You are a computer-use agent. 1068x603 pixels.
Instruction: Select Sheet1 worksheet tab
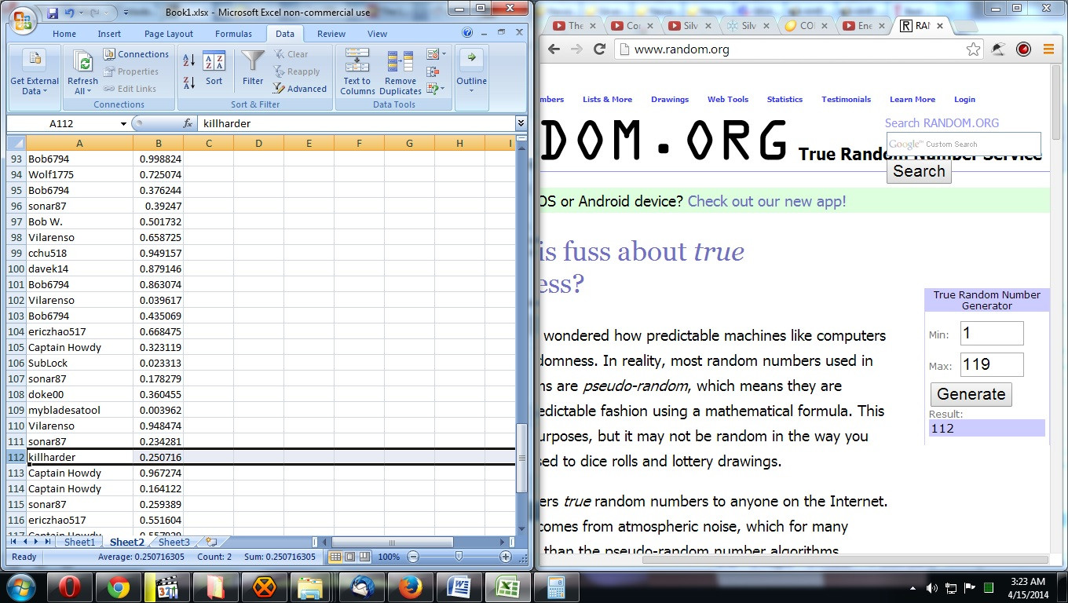(79, 542)
